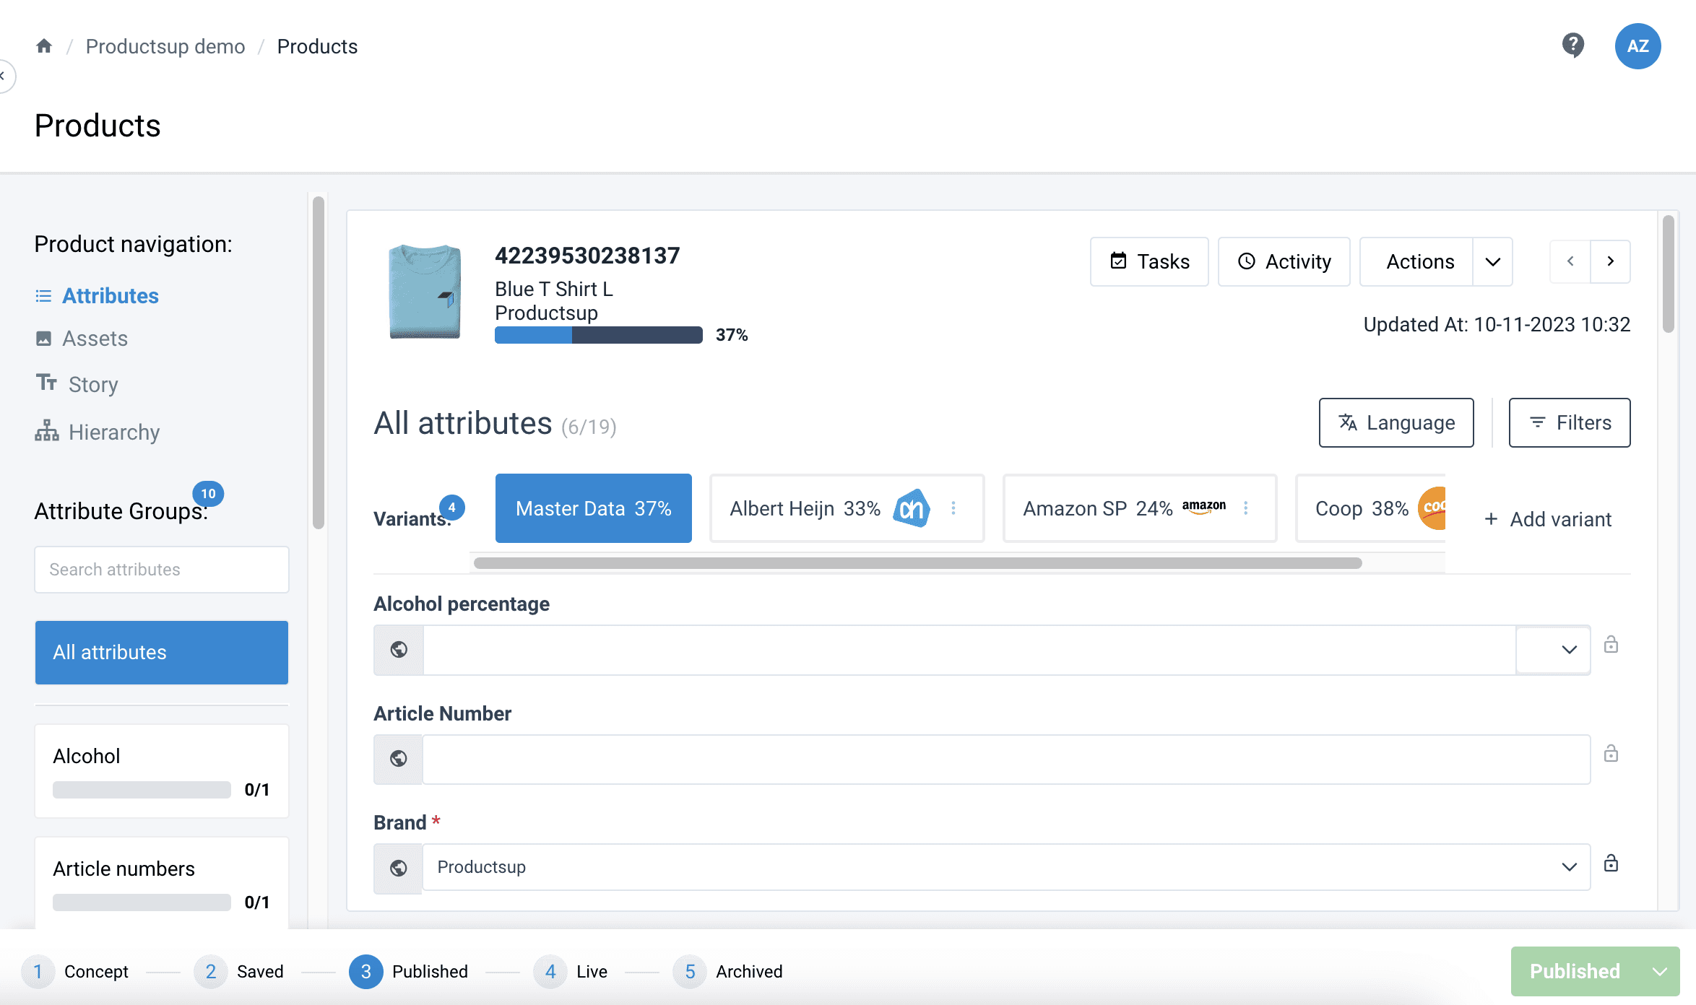Expand the Published status dropdown arrow

pyautogui.click(x=1660, y=972)
